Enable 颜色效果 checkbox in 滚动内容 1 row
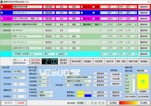The width and height of the screenshot is (151, 106). (x=82, y=24)
